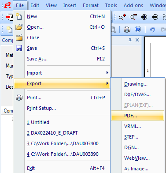Export as STEP...

(x=137, y=137)
